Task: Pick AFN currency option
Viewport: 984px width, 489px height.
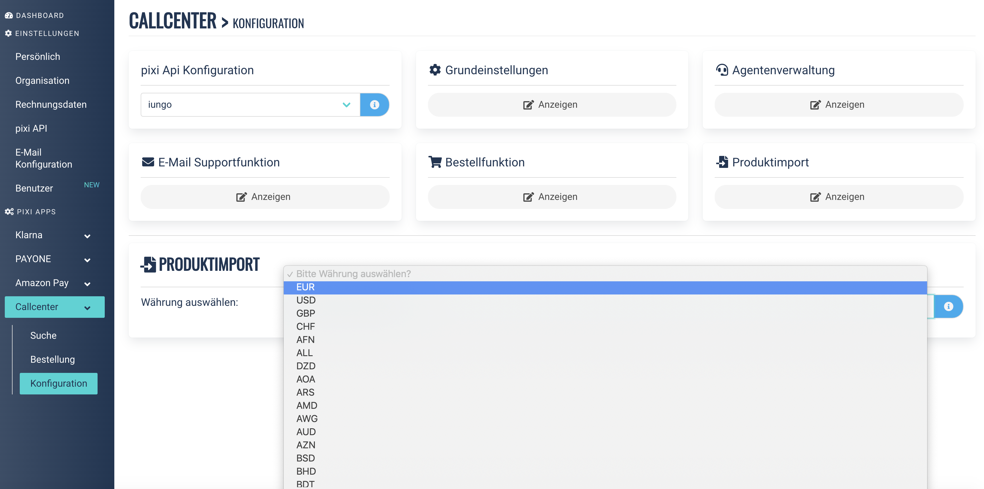Action: pos(605,340)
